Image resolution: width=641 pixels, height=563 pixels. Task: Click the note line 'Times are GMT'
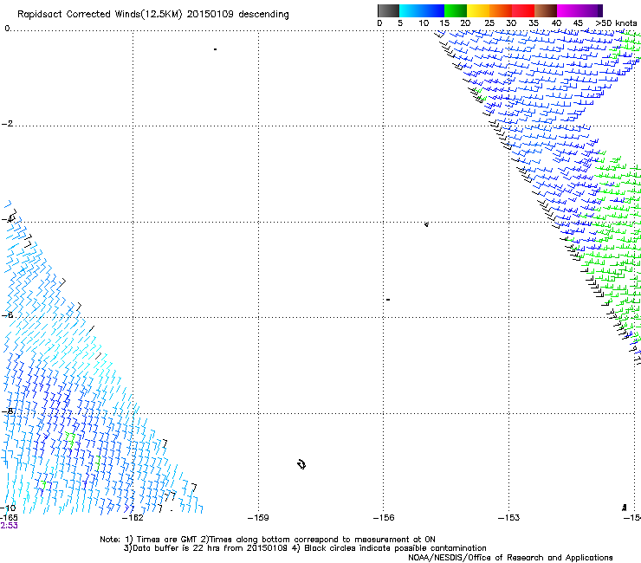[167, 540]
